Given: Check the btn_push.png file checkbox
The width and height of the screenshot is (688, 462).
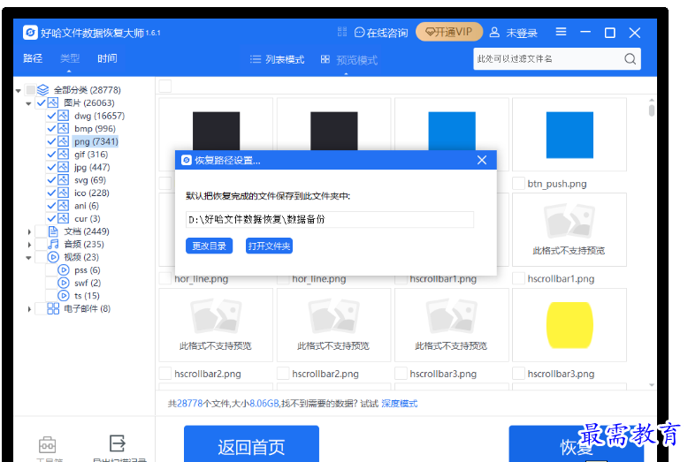Looking at the screenshot, I should (x=518, y=183).
